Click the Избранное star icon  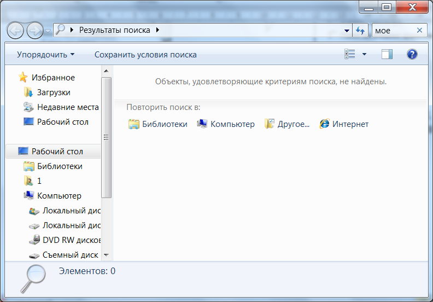click(23, 77)
